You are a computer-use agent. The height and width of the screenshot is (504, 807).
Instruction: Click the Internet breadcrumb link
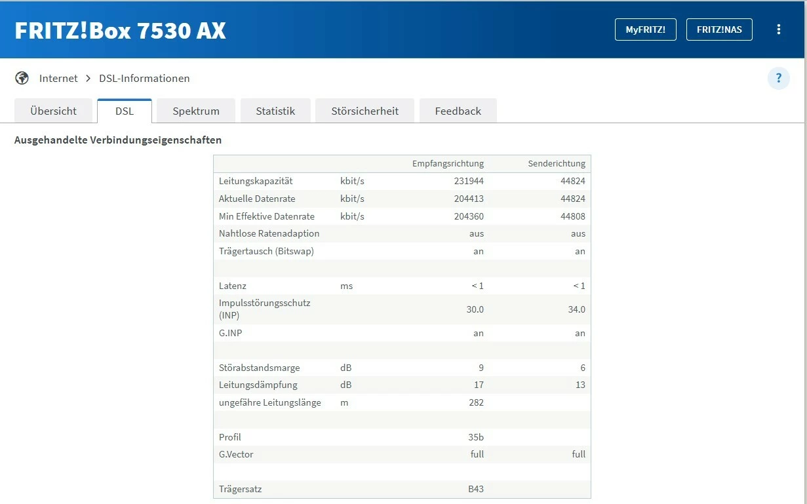[58, 79]
